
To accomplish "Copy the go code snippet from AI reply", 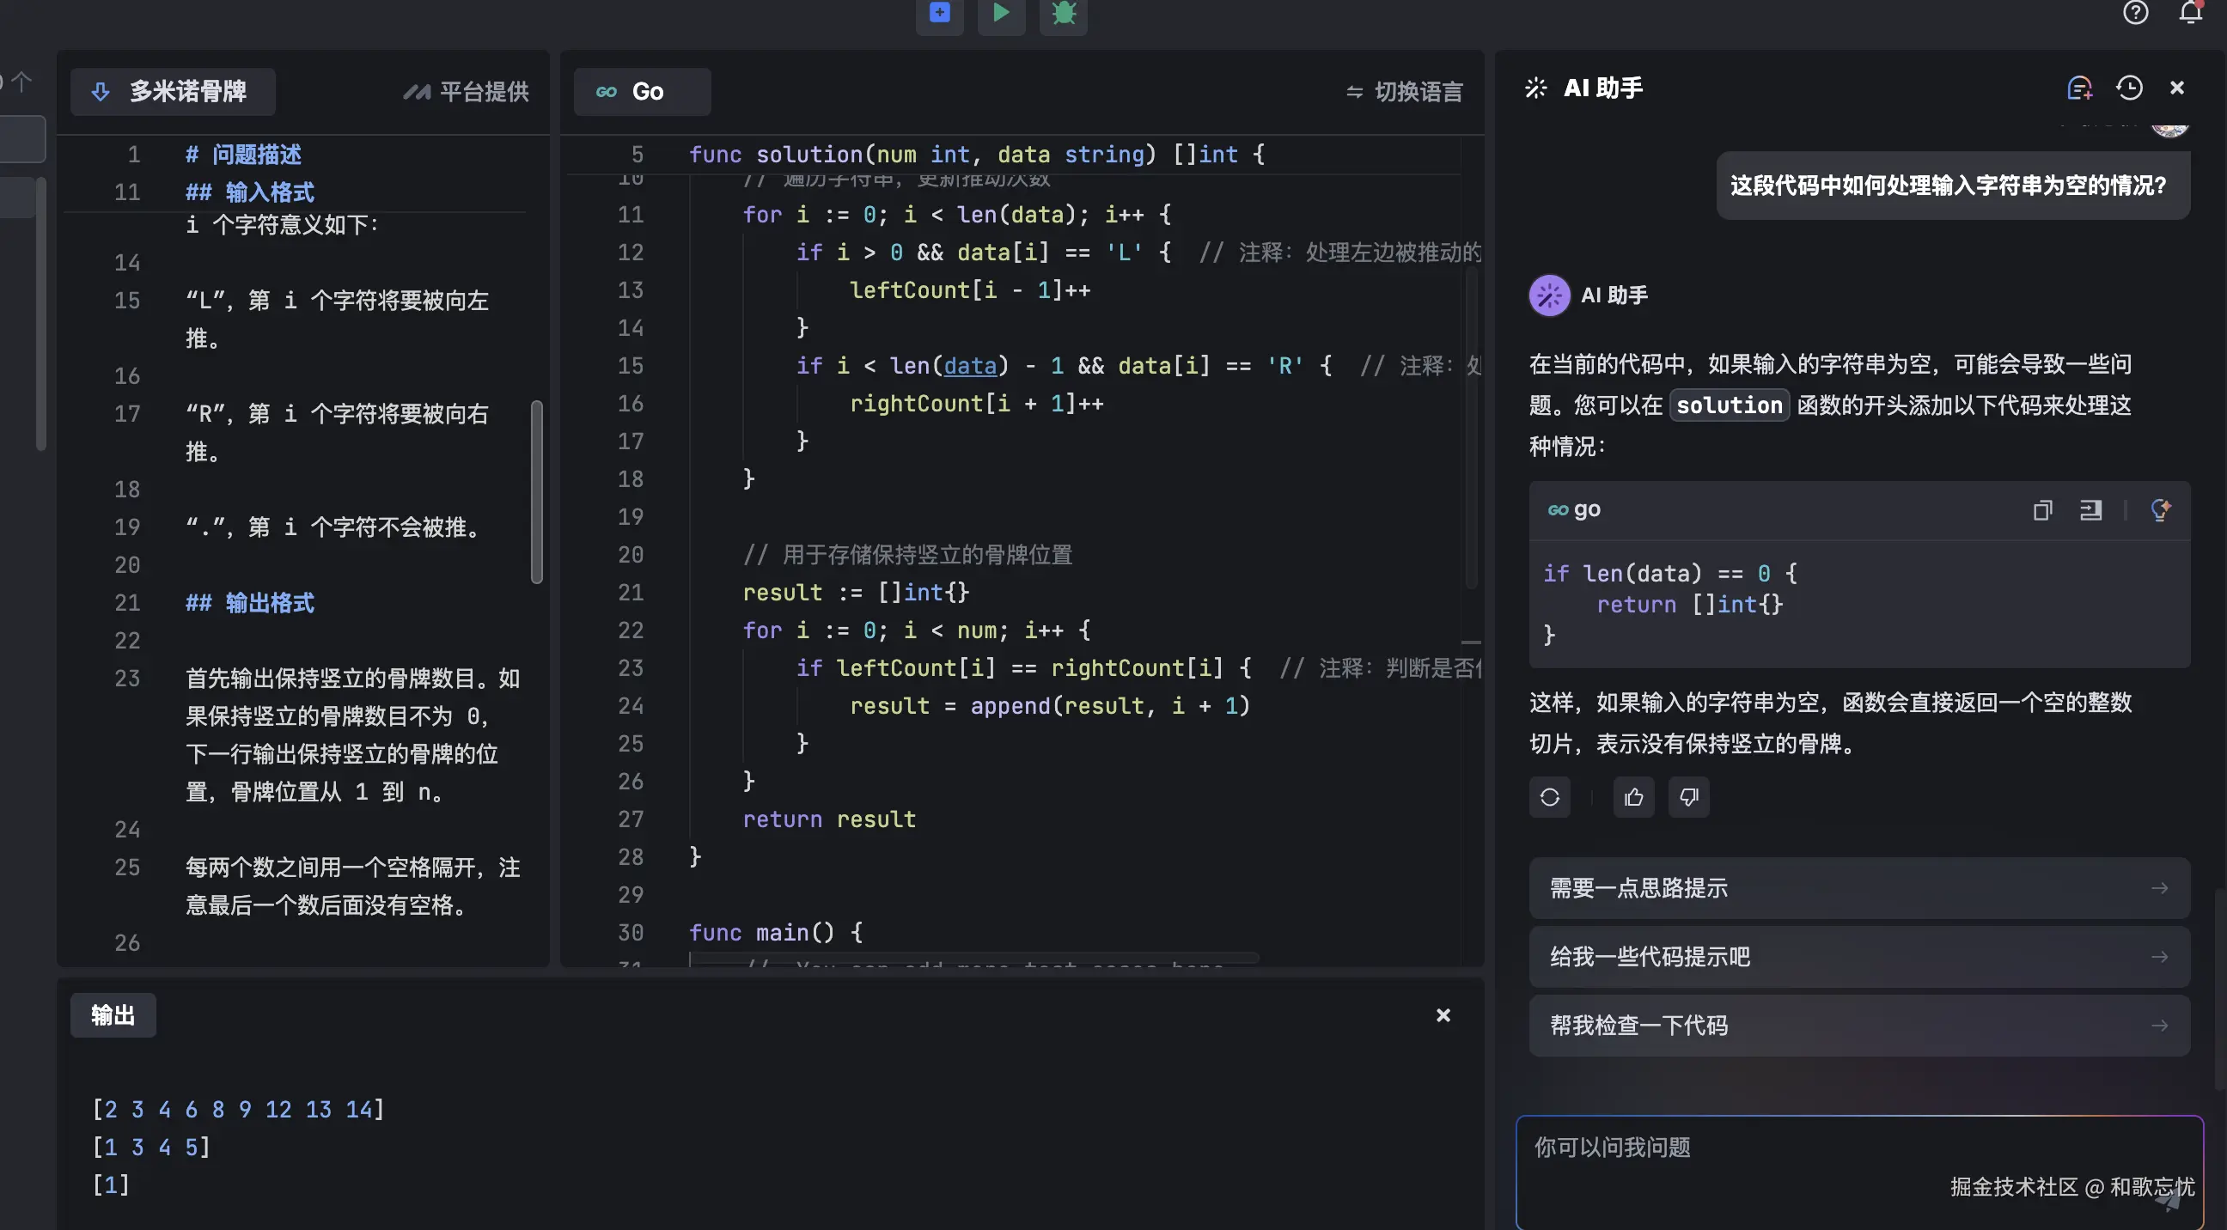I will 2043,510.
